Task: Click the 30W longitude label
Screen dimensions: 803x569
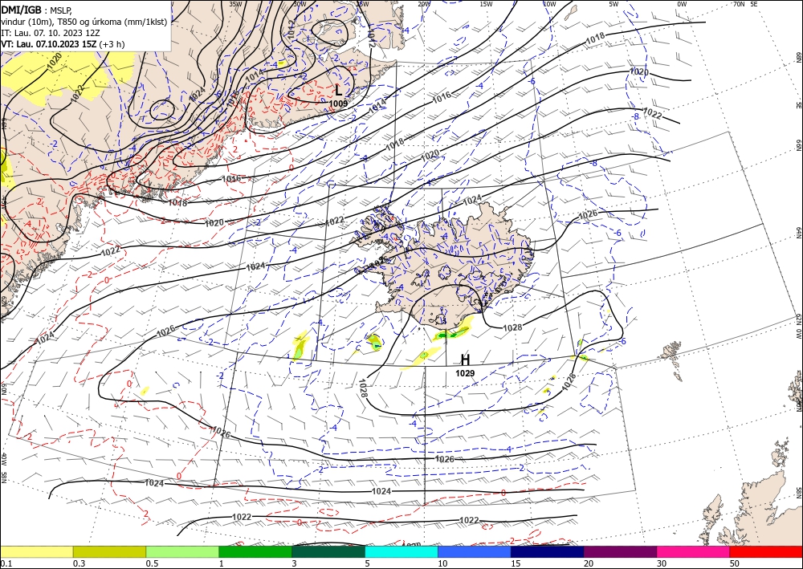Action: (x=300, y=3)
